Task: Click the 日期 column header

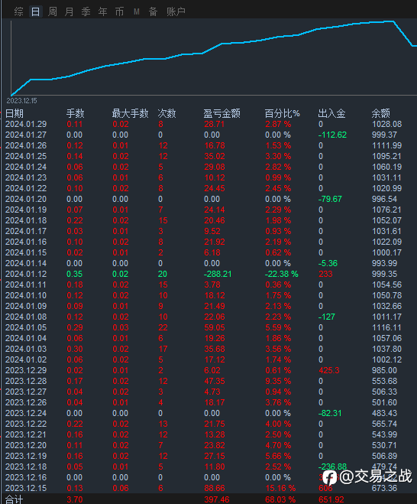Action: pos(15,113)
